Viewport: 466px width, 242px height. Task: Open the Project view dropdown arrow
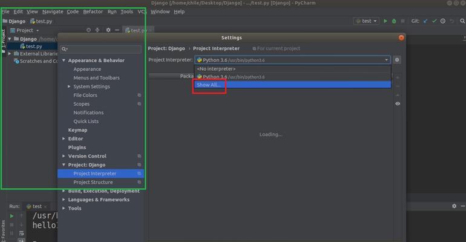click(x=38, y=31)
